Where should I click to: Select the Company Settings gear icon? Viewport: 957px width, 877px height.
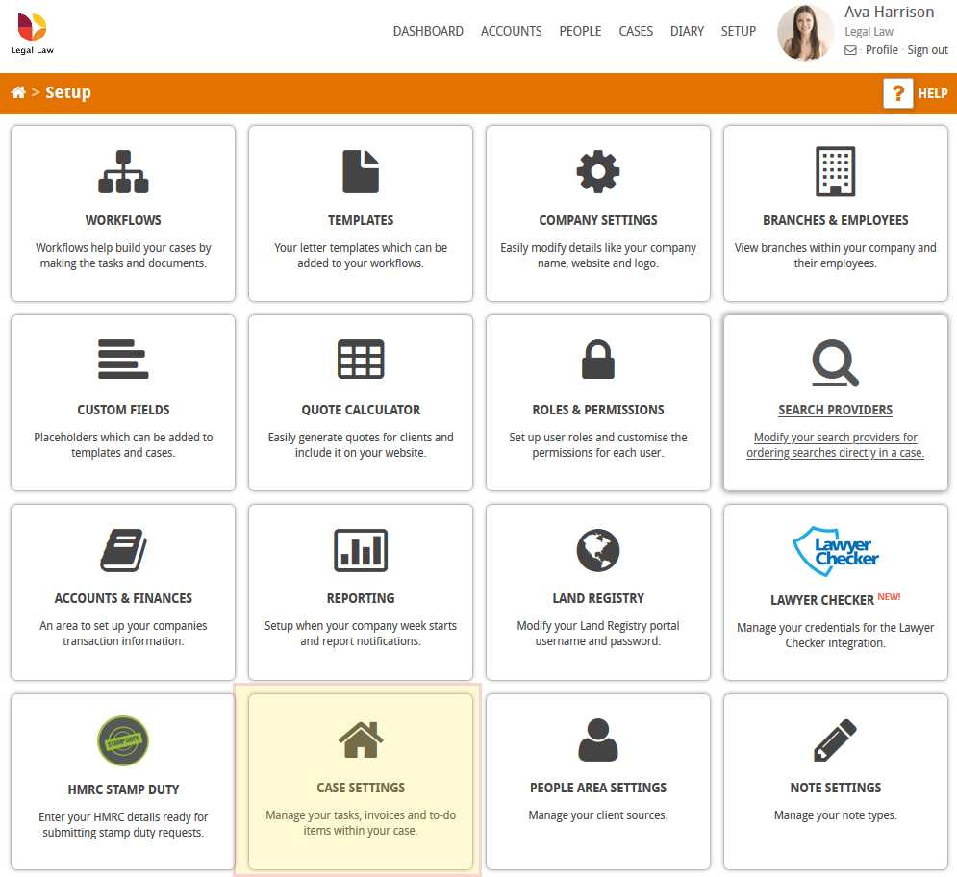point(597,171)
